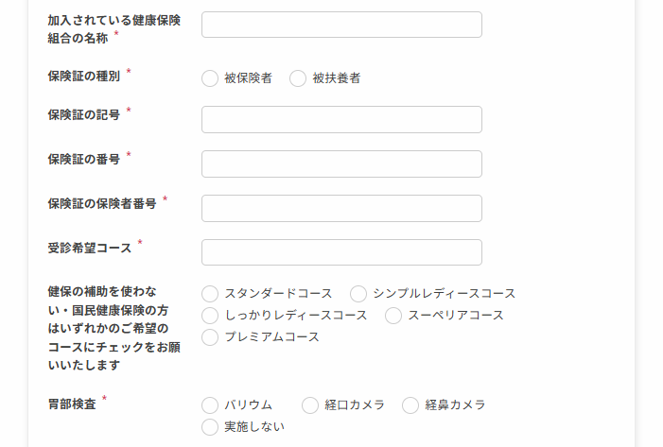663x447 pixels.
Task: Click the 受診希望コース input field
Action: coord(341,252)
